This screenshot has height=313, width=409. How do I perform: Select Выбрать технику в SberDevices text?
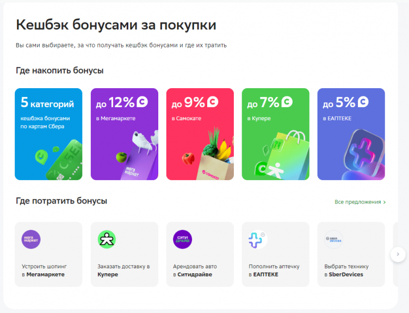(x=346, y=271)
